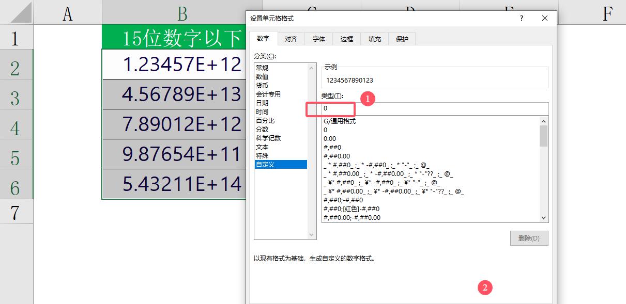This screenshot has height=304, width=626.
Task: Select row 1 header
Action: pos(16,37)
